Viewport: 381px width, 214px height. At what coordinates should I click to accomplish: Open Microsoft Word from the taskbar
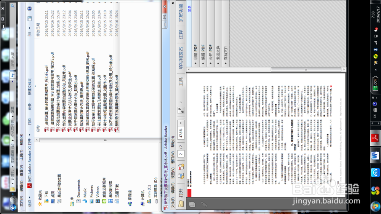pyautogui.click(x=375, y=156)
